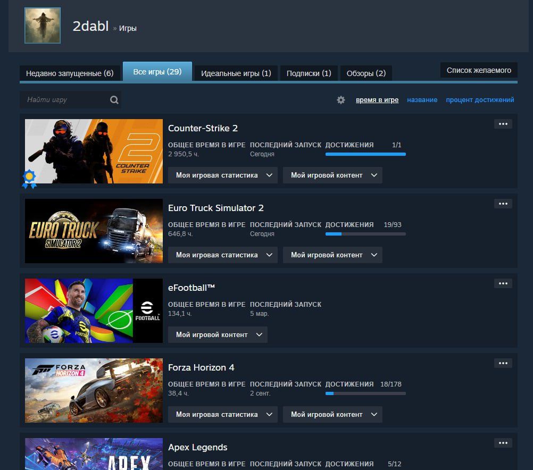The image size is (533, 470).
Task: Sort games by название
Action: (422, 100)
